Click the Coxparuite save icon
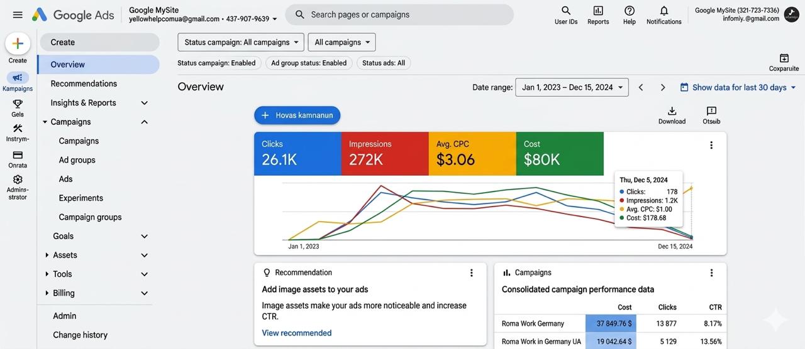 pyautogui.click(x=784, y=58)
